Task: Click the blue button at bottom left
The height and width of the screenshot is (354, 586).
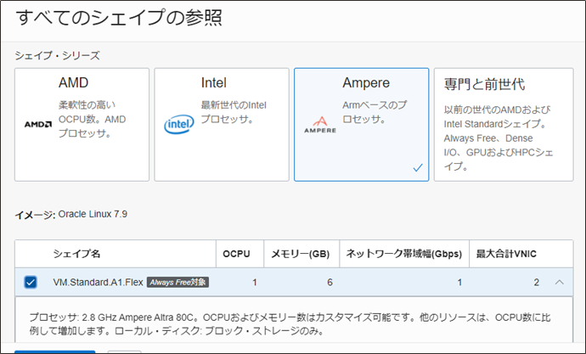Action: pos(54,351)
